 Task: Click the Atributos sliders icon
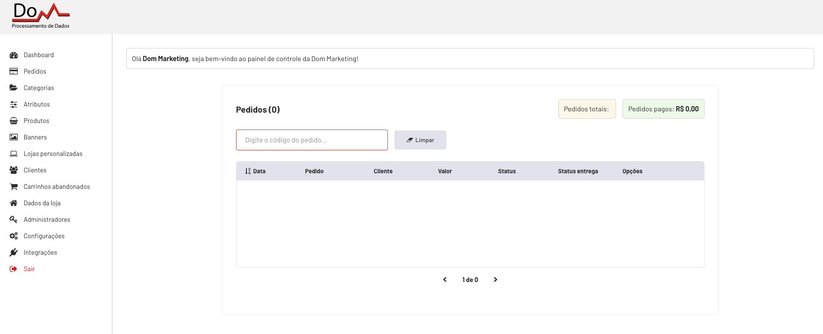click(x=14, y=104)
